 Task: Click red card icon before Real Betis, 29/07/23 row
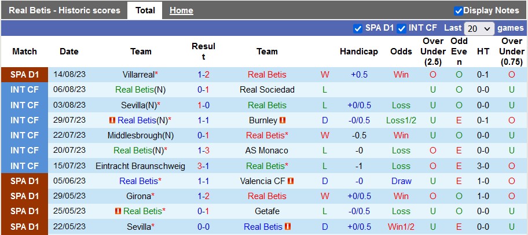pos(112,120)
